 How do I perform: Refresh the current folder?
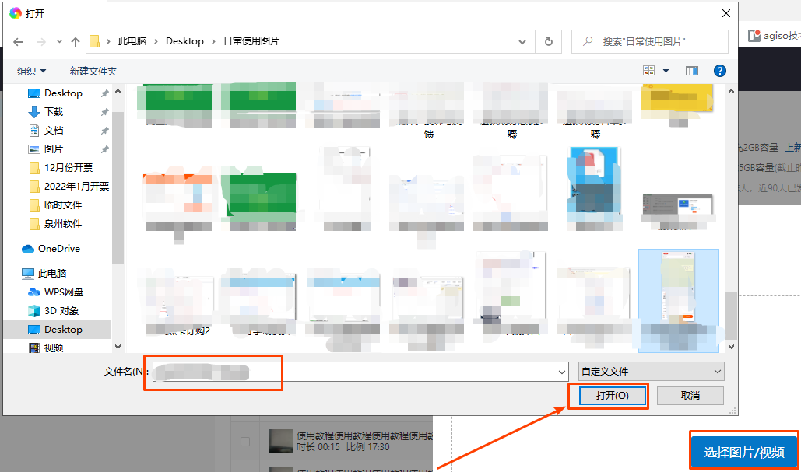[549, 42]
